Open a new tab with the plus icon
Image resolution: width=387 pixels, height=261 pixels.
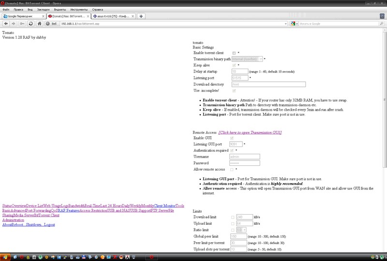coord(141,16)
